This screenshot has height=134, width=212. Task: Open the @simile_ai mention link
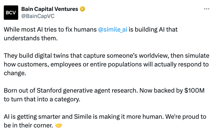pyautogui.click(x=112, y=30)
